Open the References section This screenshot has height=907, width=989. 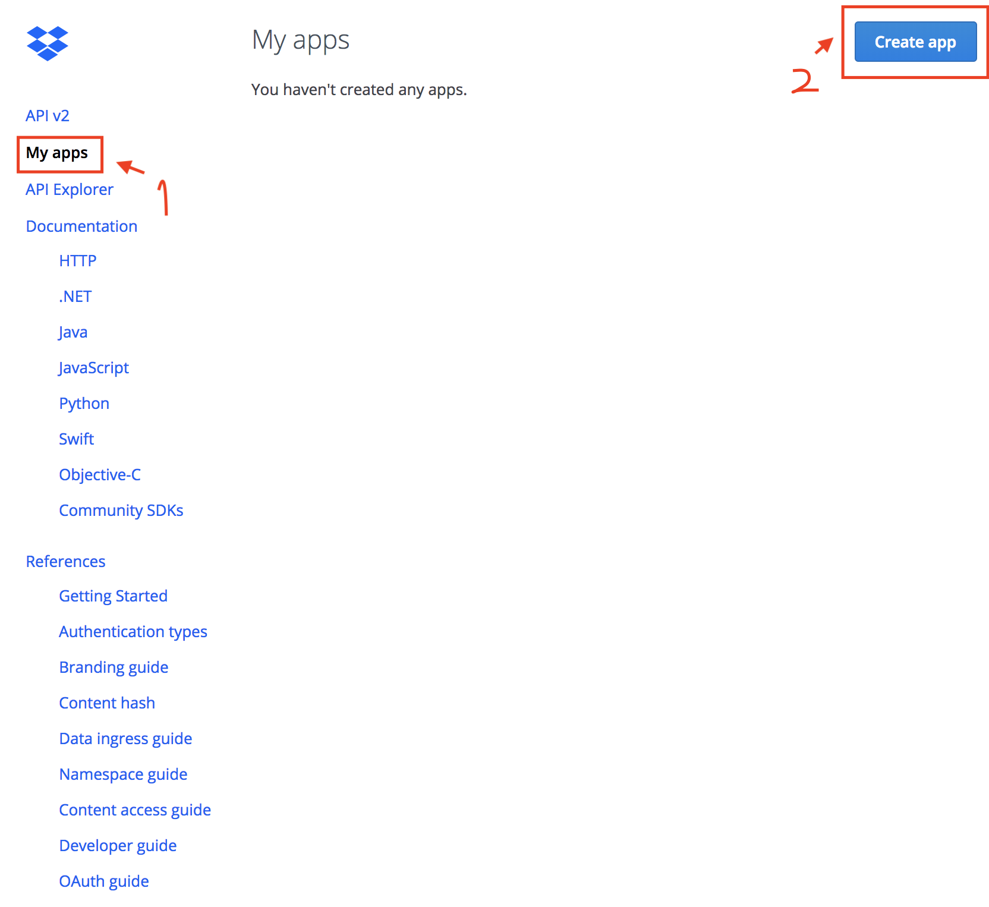click(x=65, y=561)
